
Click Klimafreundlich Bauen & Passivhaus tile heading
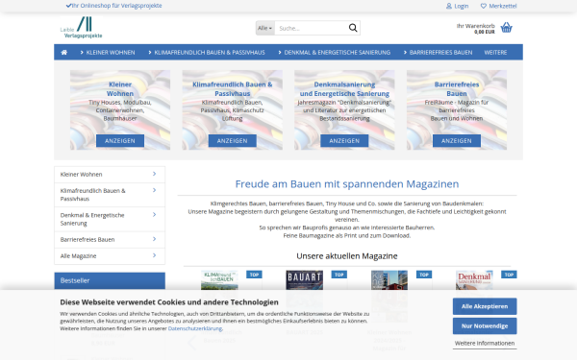coord(232,89)
